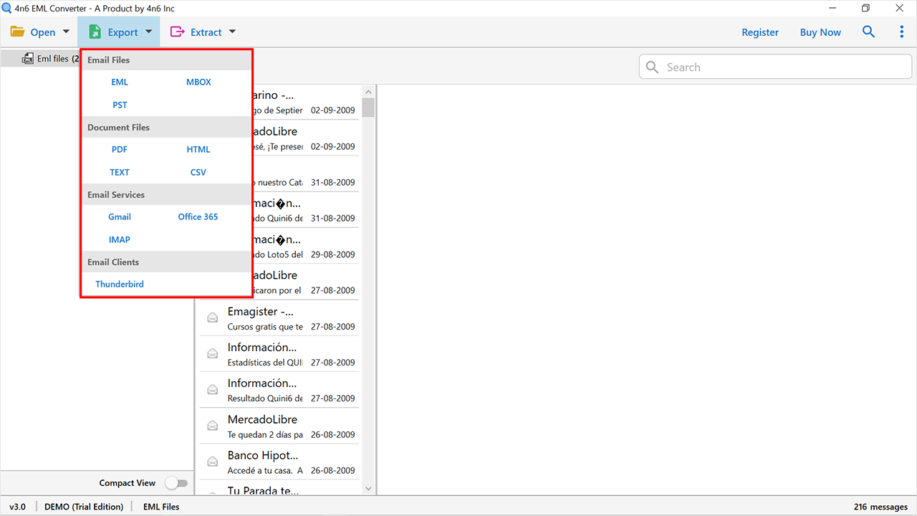Click the Buy Now link

820,32
